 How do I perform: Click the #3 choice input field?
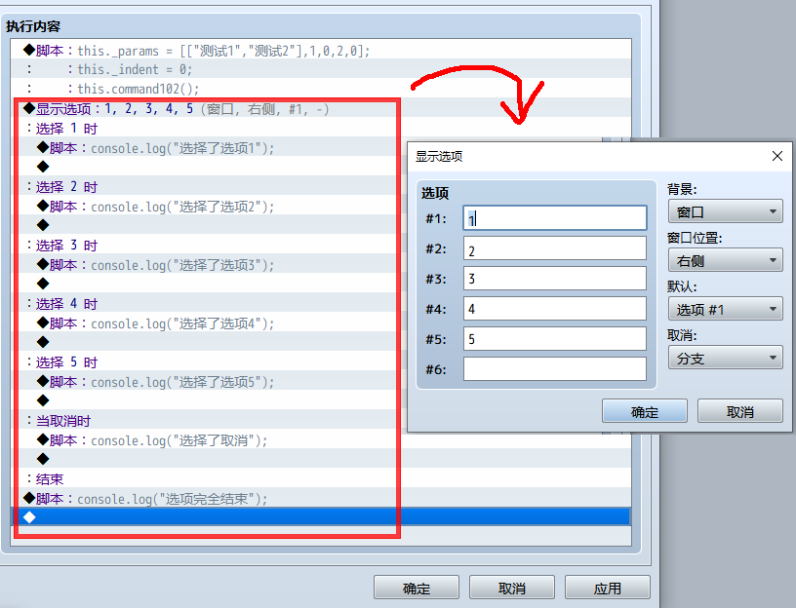[x=555, y=279]
